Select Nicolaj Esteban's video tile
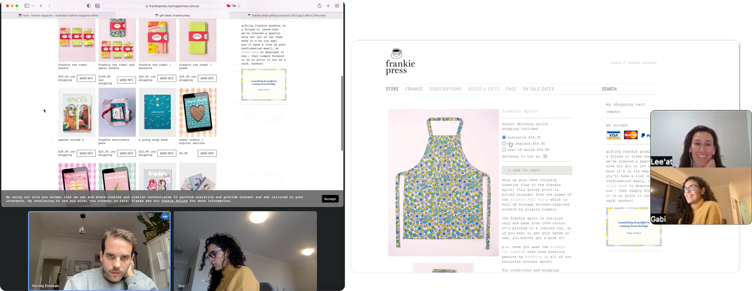 click(99, 251)
